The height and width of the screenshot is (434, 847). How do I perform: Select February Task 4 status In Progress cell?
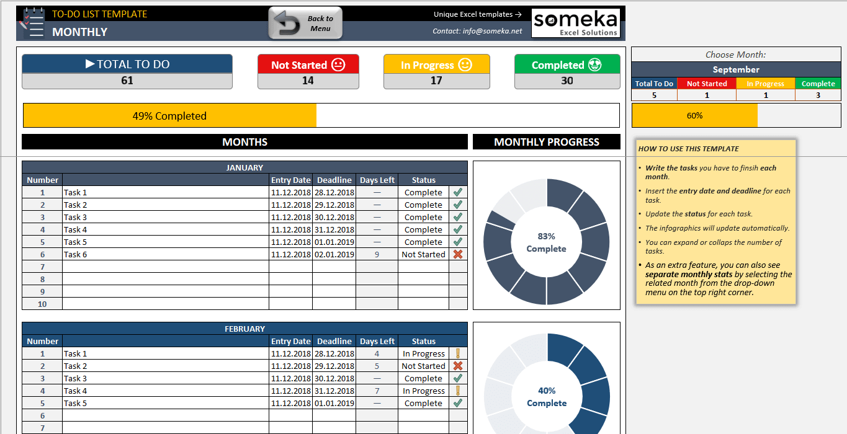[423, 391]
